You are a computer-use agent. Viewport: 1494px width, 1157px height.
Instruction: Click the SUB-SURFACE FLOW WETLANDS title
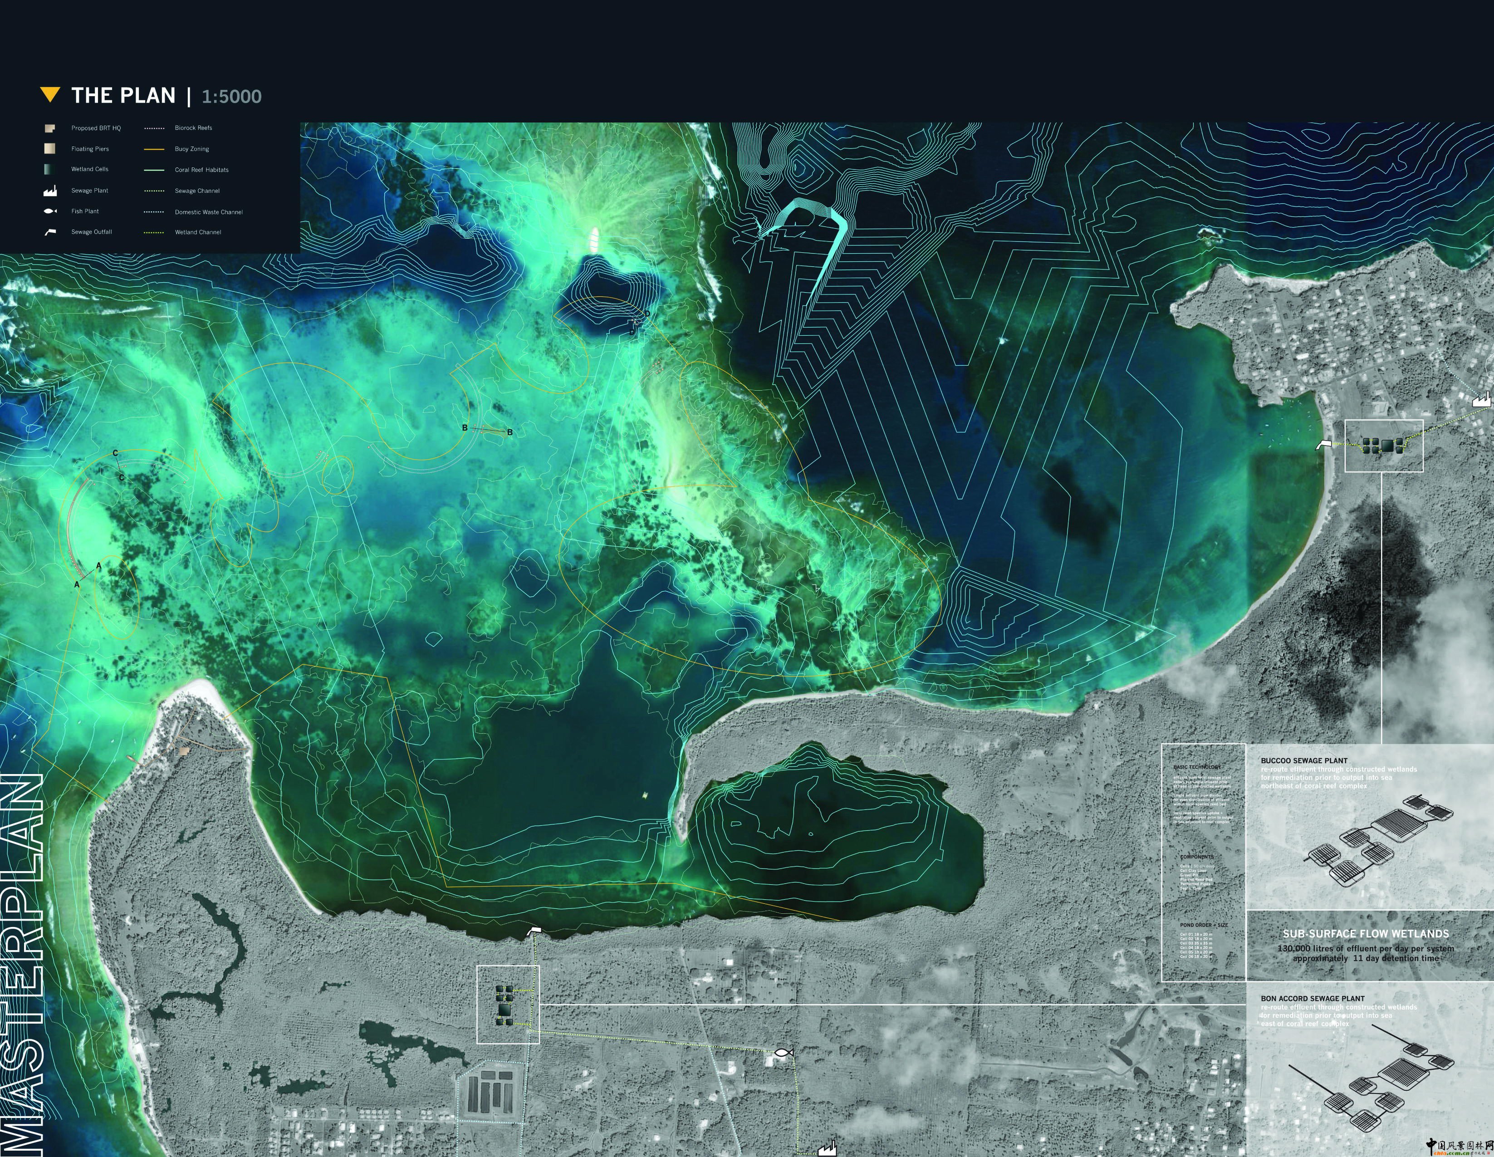pos(1366,933)
